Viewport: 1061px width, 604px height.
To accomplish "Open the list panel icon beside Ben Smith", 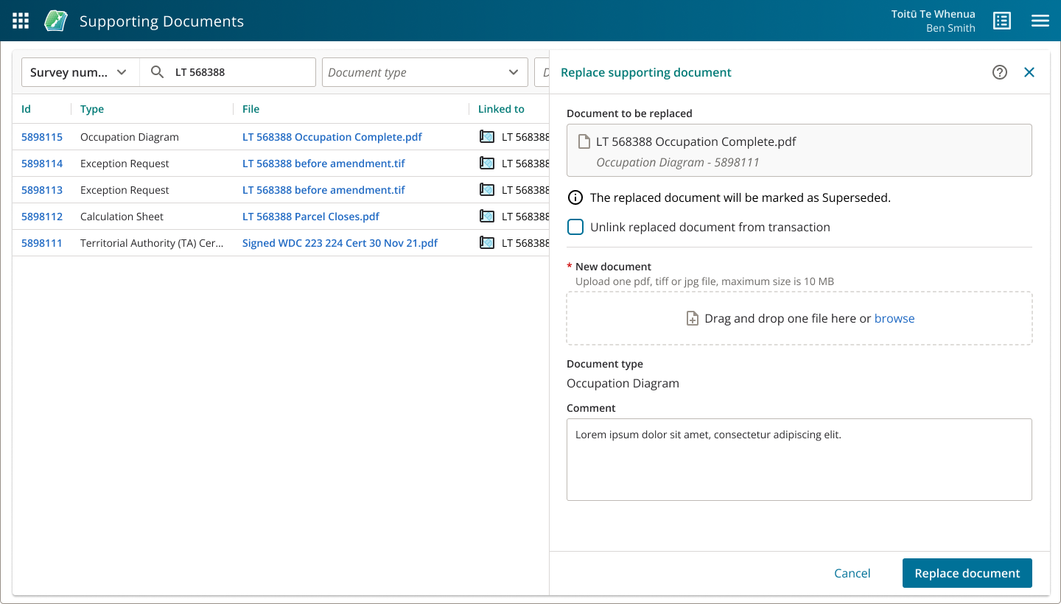I will point(1002,21).
